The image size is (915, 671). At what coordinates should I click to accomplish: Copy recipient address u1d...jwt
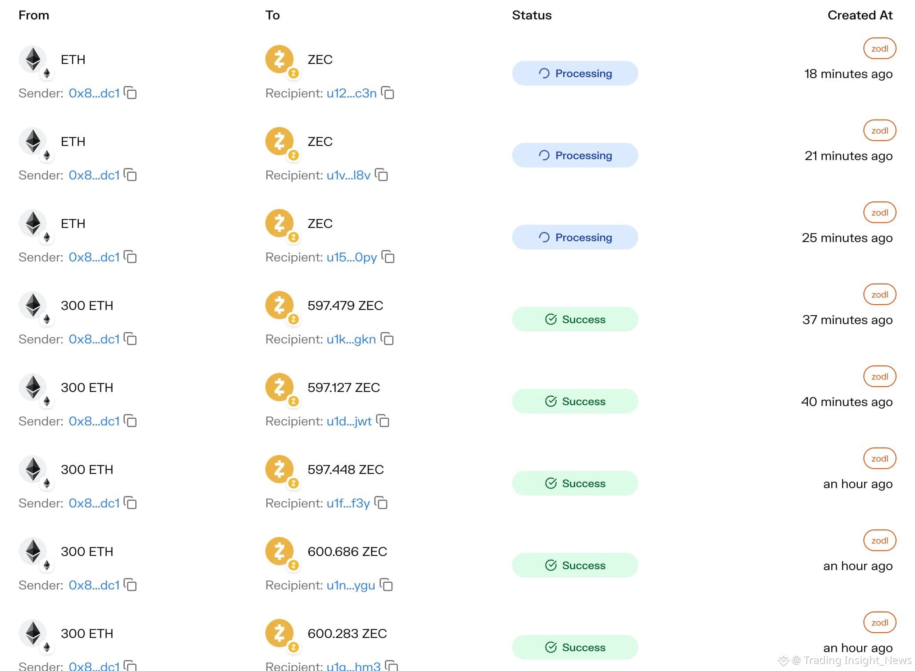(x=383, y=421)
